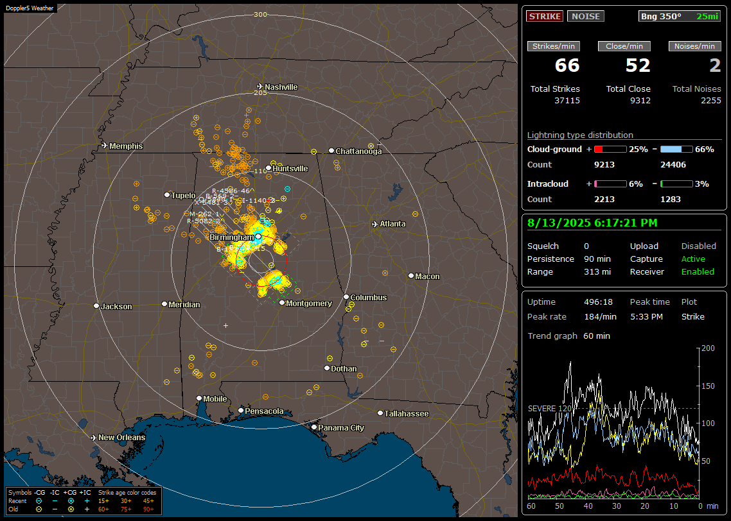
Task: Click the Capture status Active
Action: [693, 259]
